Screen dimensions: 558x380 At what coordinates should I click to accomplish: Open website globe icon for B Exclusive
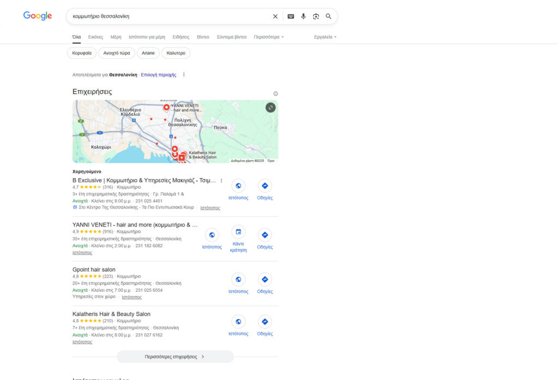click(x=238, y=186)
